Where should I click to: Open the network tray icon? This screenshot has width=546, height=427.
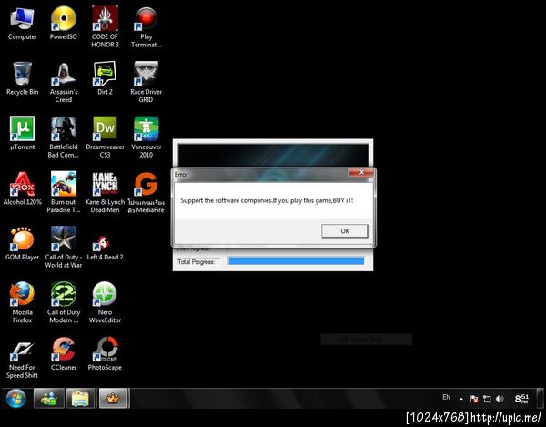(x=487, y=399)
